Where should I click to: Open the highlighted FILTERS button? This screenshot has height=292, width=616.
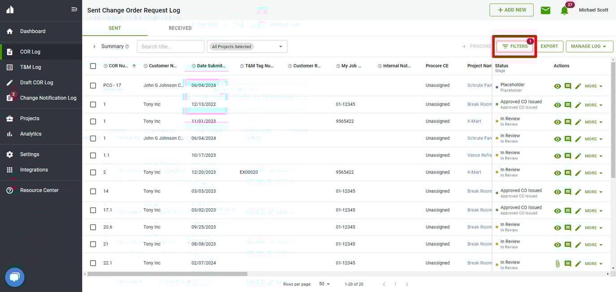514,46
